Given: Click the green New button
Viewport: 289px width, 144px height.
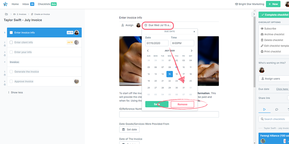Looking at the screenshot, I should (x=273, y=4).
